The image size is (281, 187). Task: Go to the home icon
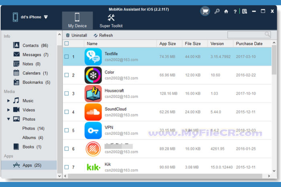click(x=226, y=11)
